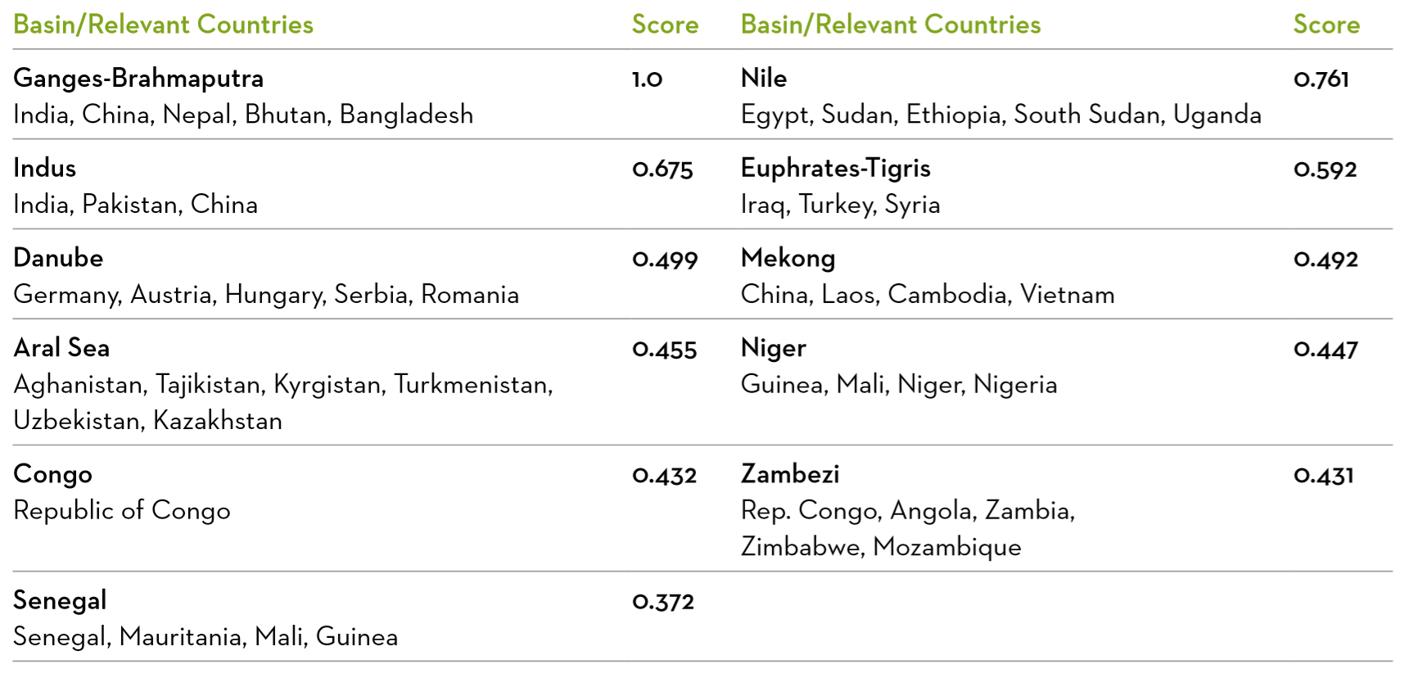
Task: Select the 0.675 Indus score
Action: coord(662,169)
